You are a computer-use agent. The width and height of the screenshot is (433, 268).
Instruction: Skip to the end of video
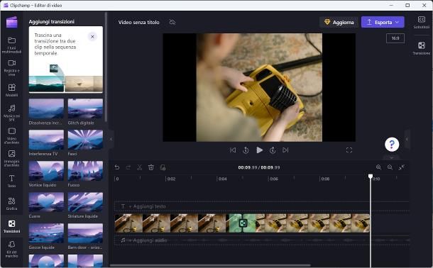pyautogui.click(x=285, y=150)
